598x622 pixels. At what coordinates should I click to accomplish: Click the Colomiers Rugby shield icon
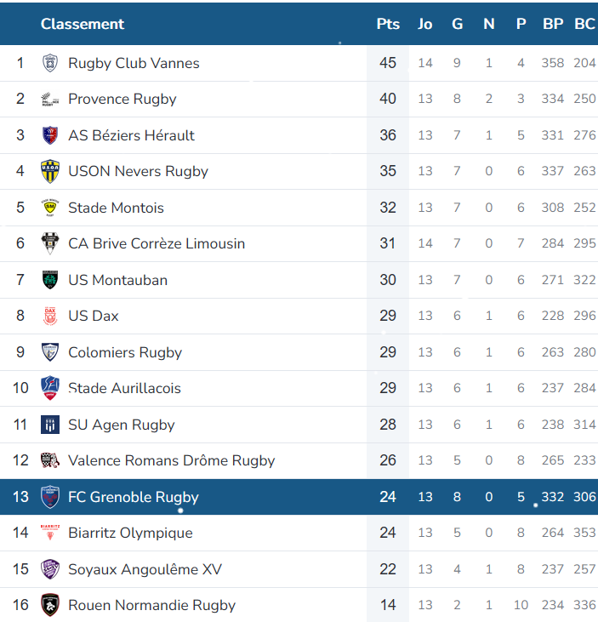pos(50,352)
